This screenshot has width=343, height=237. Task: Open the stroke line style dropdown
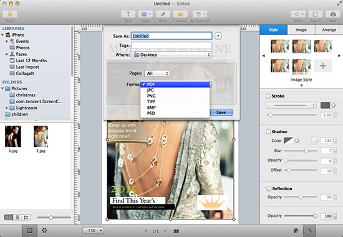tap(291, 105)
